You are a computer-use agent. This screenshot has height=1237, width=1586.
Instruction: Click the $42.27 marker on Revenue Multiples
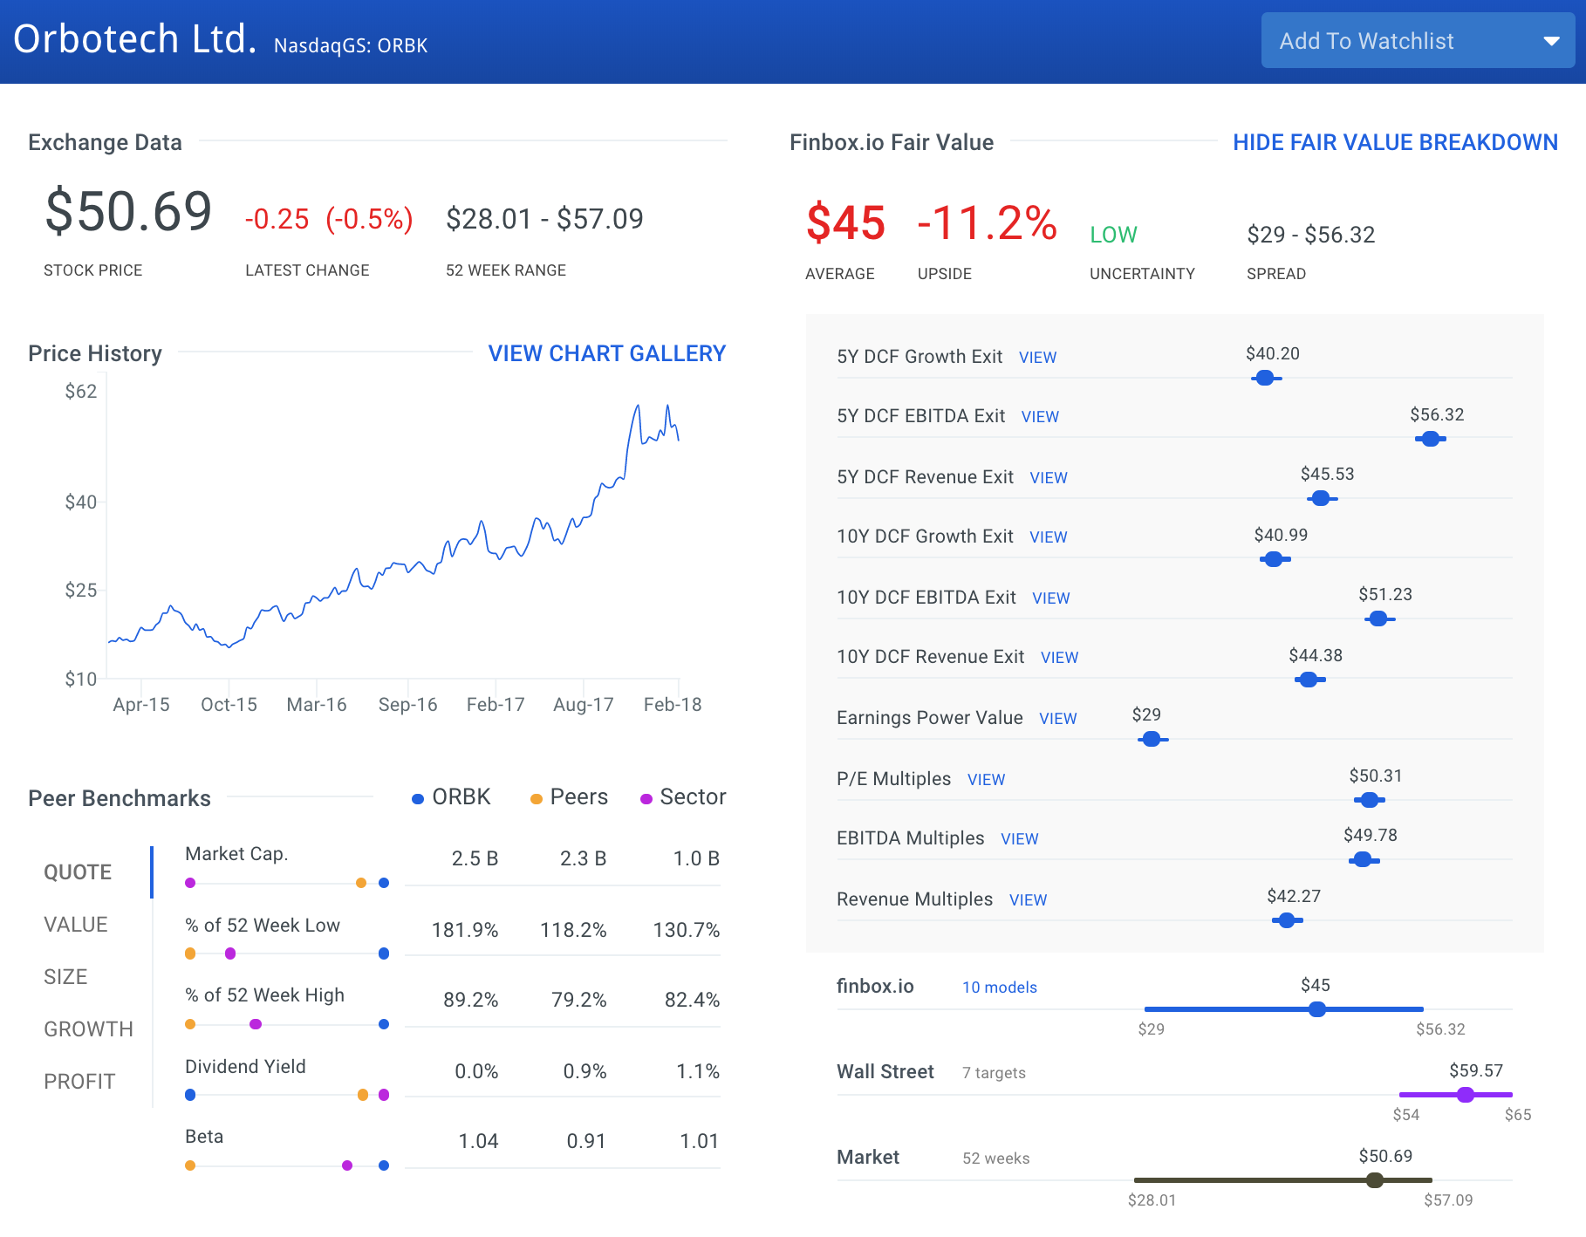1287,920
